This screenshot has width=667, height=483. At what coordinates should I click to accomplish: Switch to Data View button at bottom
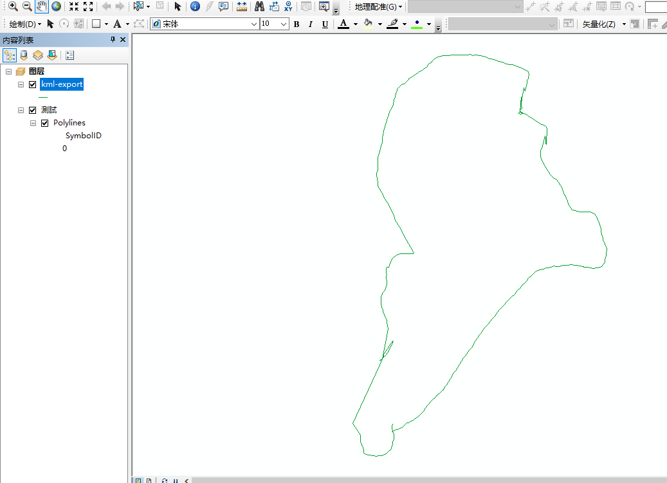point(139,480)
